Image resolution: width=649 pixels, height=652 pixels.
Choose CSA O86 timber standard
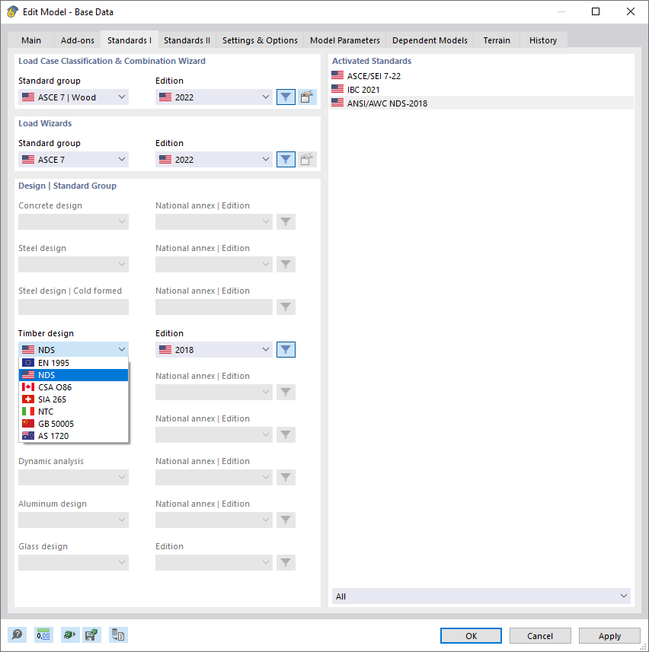pos(74,387)
